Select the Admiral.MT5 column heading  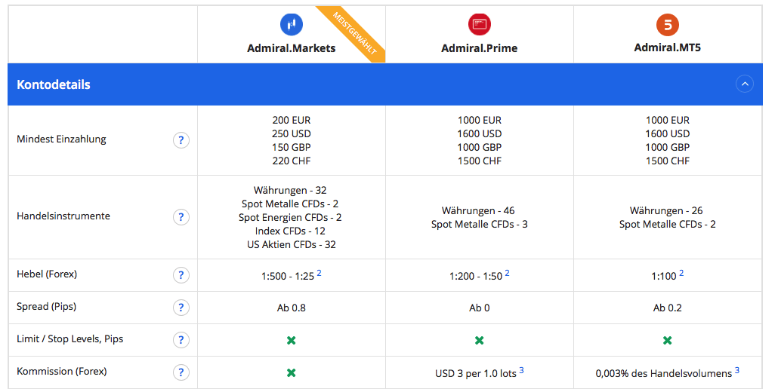[668, 47]
